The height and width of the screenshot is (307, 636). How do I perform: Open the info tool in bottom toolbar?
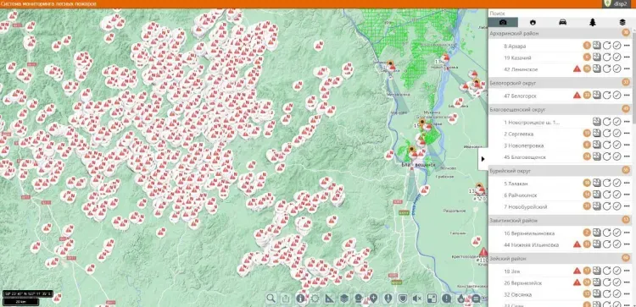click(x=300, y=299)
